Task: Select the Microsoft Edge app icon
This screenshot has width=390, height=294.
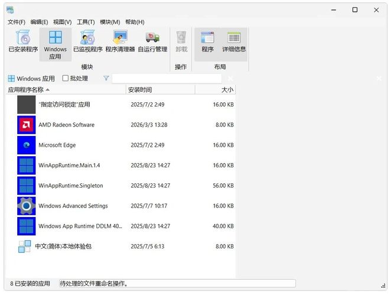Action: pos(27,145)
